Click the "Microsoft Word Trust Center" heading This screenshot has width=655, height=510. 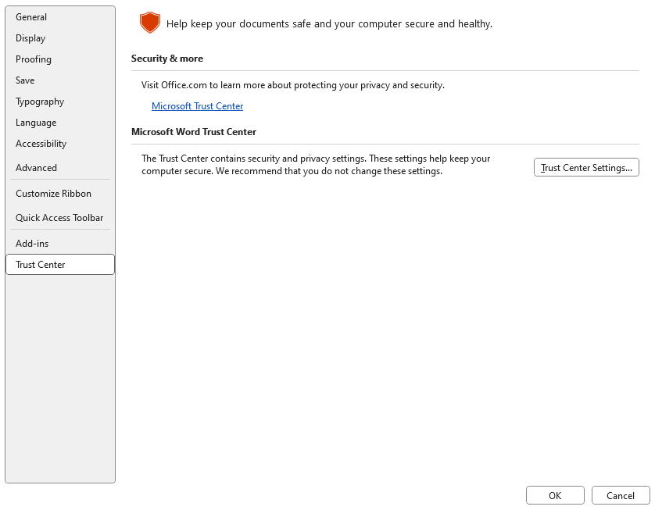coord(194,132)
